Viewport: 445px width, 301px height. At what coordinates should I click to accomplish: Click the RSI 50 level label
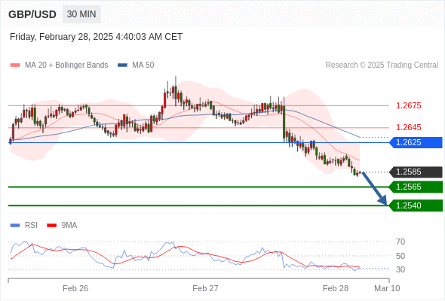(400, 256)
